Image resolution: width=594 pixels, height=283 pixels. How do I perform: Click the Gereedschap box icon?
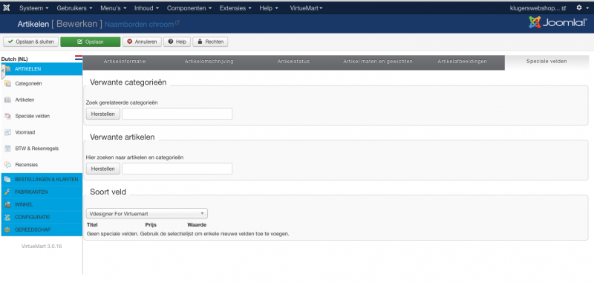point(7,230)
